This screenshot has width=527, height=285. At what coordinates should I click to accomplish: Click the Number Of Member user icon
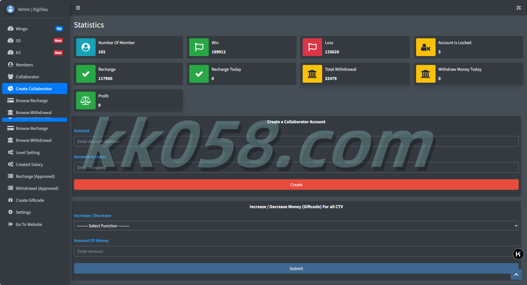click(x=86, y=47)
